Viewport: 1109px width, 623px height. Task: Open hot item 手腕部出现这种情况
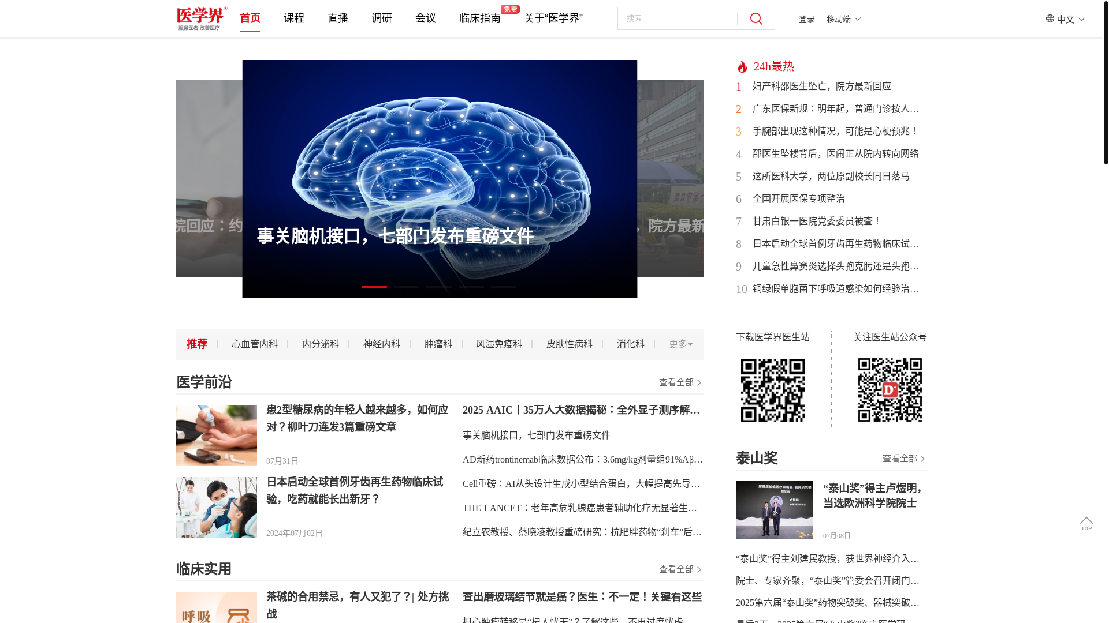point(836,132)
